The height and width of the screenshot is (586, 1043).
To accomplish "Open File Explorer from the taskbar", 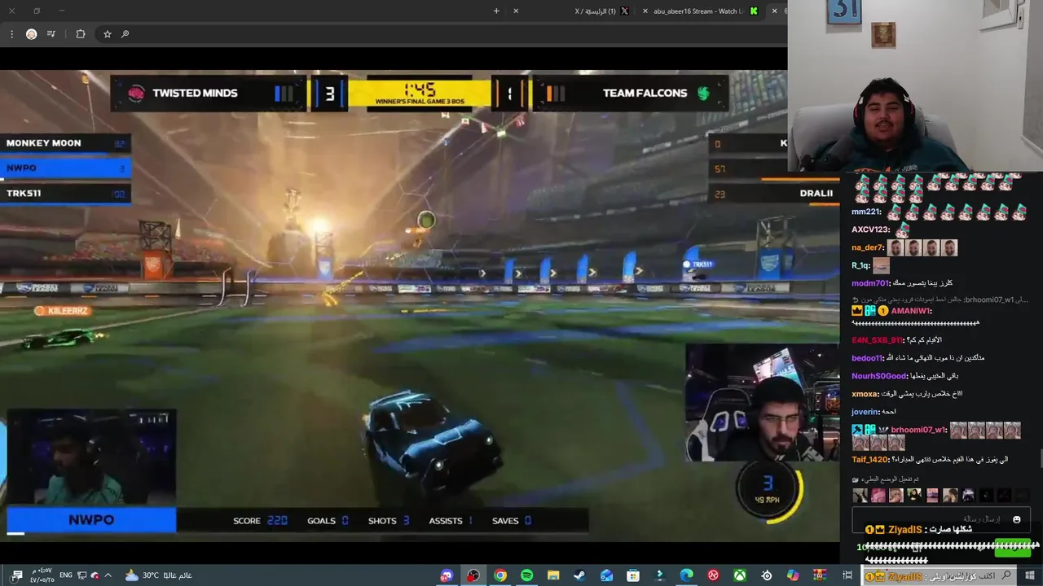I will (x=553, y=575).
